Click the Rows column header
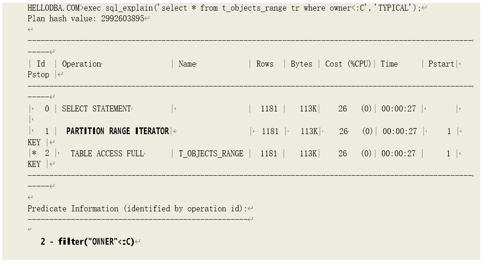The height and width of the screenshot is (265, 484). click(265, 64)
